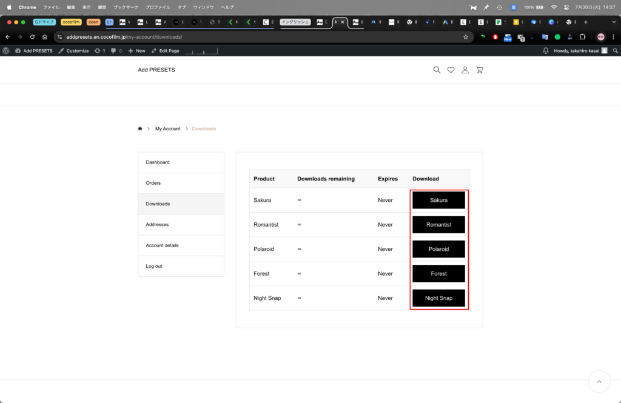This screenshot has height=403, width=621.
Task: Click the browser forward arrow
Action: pos(20,37)
